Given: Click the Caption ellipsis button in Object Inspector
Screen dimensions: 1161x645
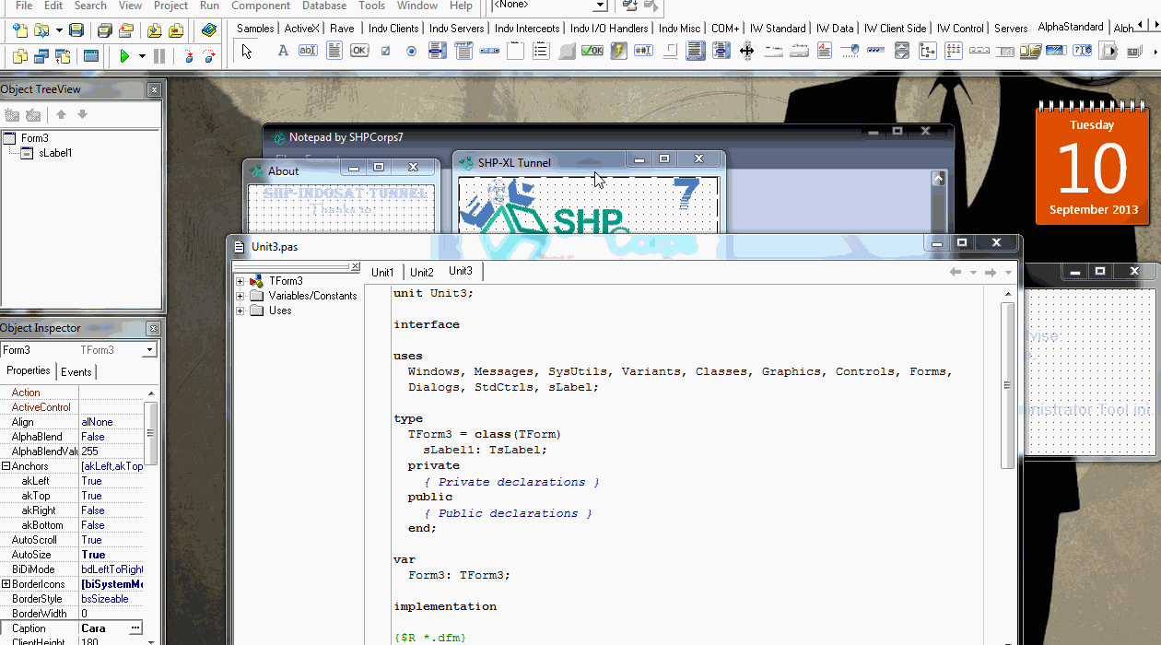Looking at the screenshot, I should 135,628.
